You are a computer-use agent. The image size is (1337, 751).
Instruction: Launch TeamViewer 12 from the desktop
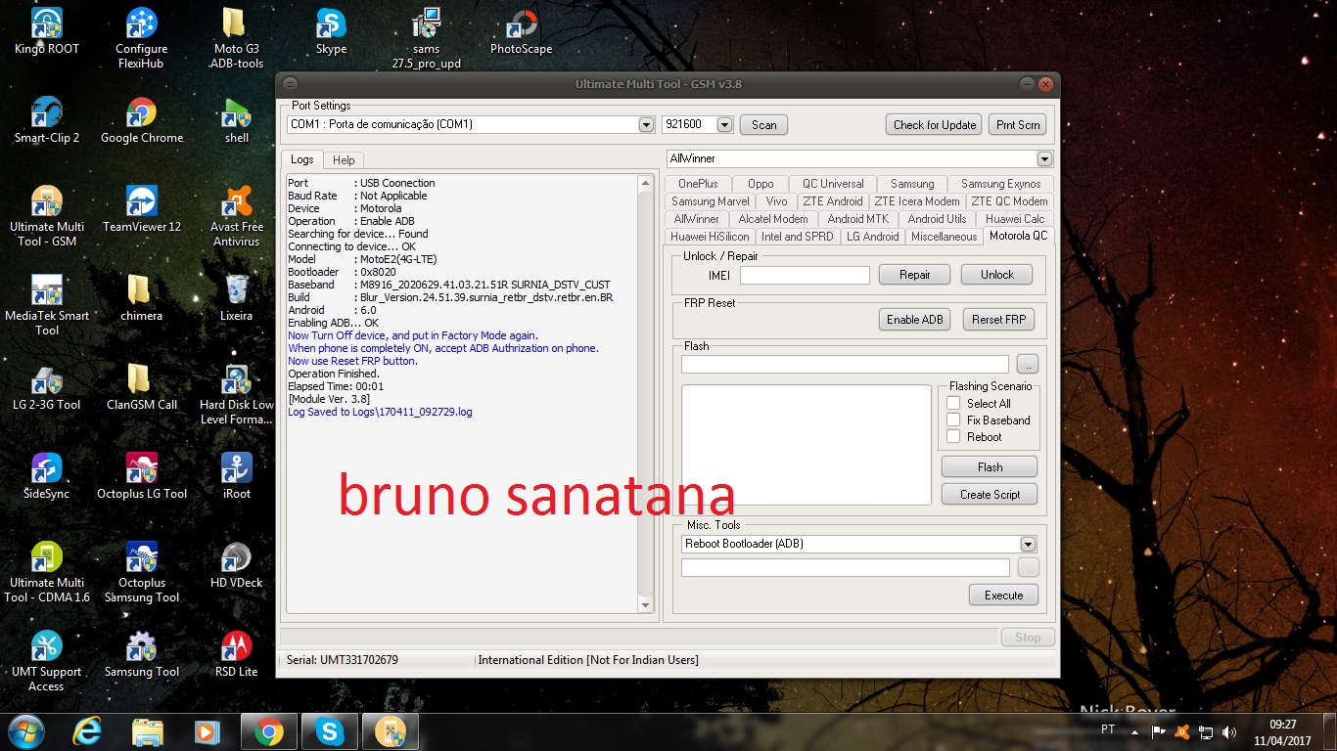point(142,209)
